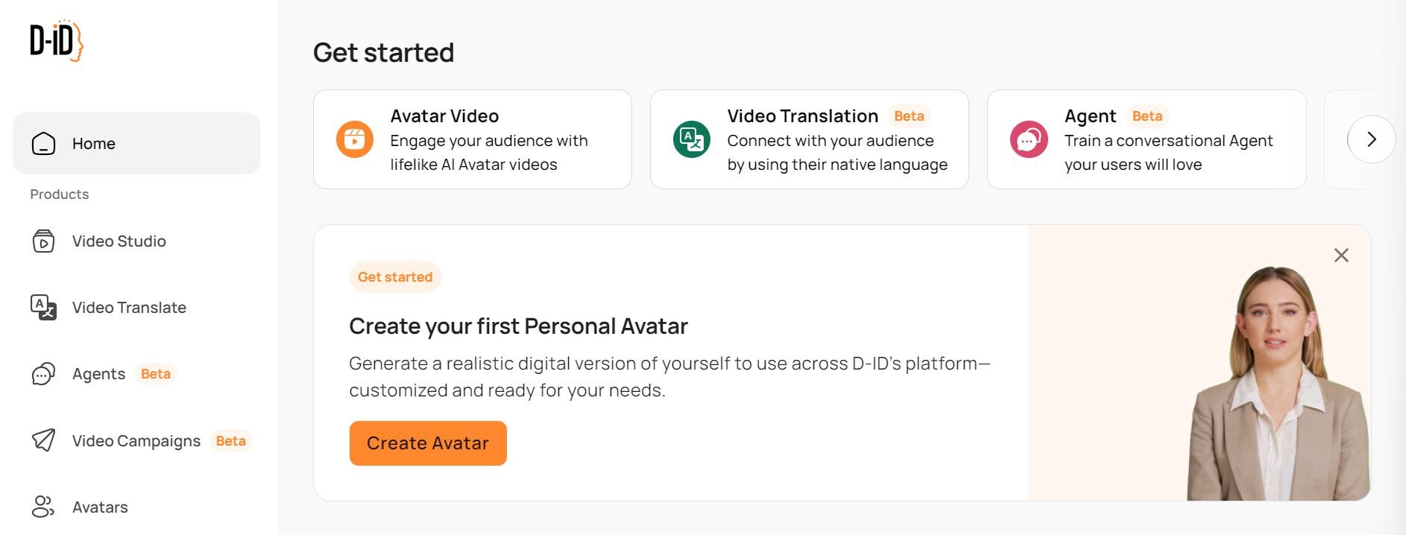Click the Get started orange badge
Image resolution: width=1406 pixels, height=535 pixels.
(395, 277)
